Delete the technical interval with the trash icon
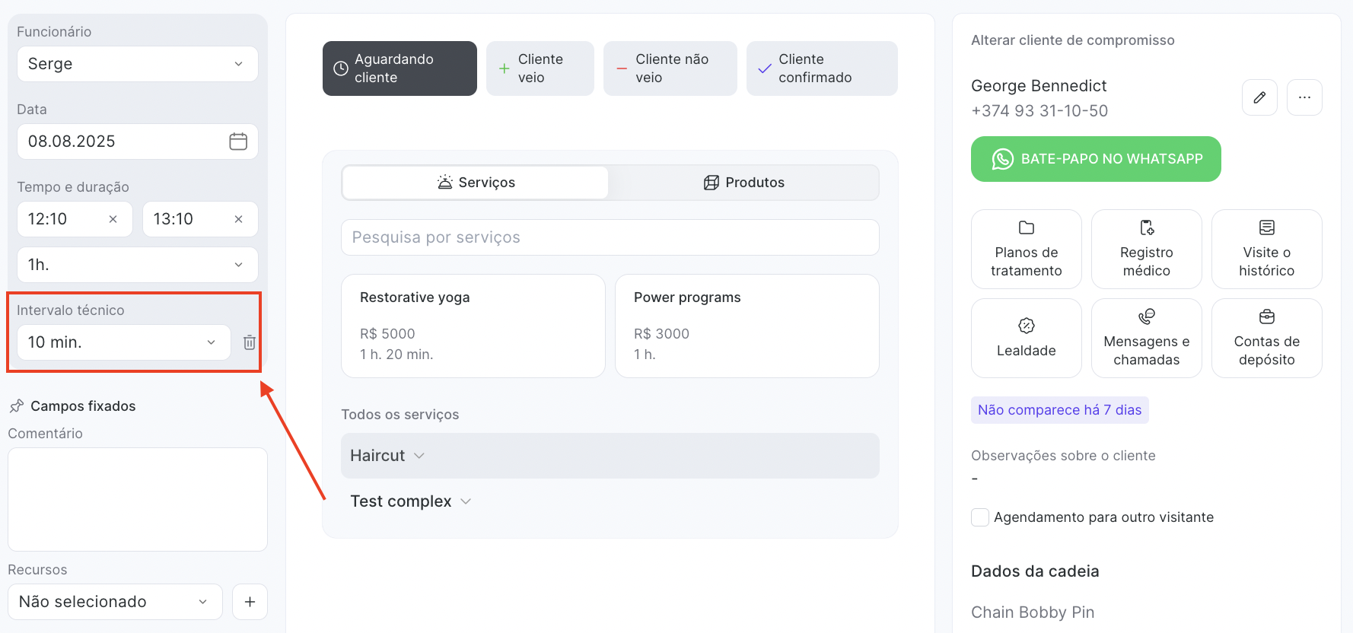 point(249,342)
